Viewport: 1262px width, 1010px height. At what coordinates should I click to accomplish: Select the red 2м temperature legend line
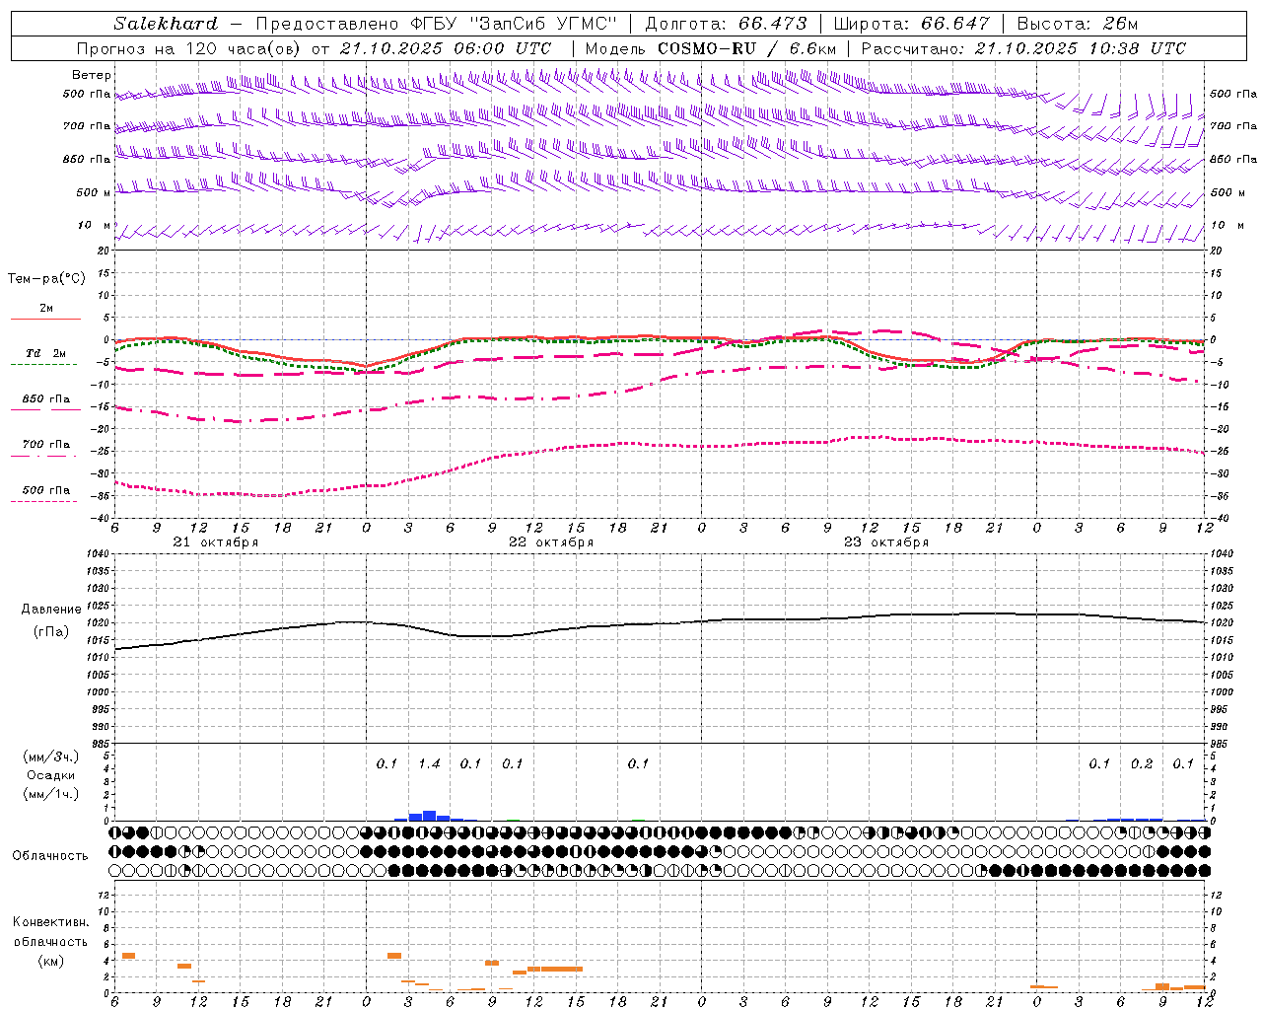[45, 319]
